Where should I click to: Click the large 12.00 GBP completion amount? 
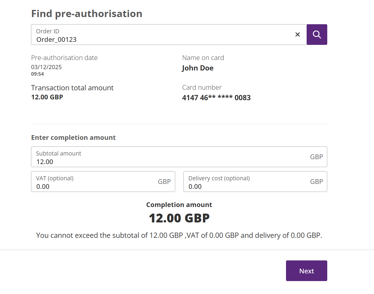click(x=179, y=218)
